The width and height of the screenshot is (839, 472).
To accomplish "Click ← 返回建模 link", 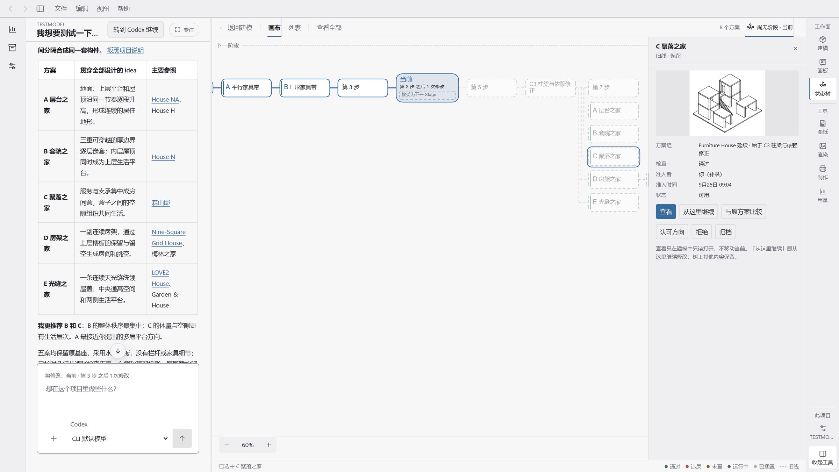I will coord(236,28).
